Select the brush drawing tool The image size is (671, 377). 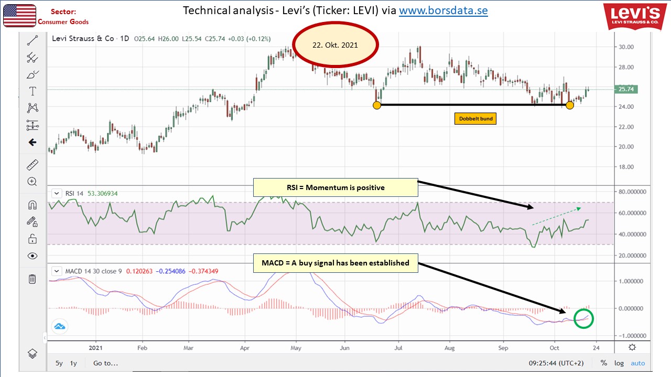click(x=33, y=74)
